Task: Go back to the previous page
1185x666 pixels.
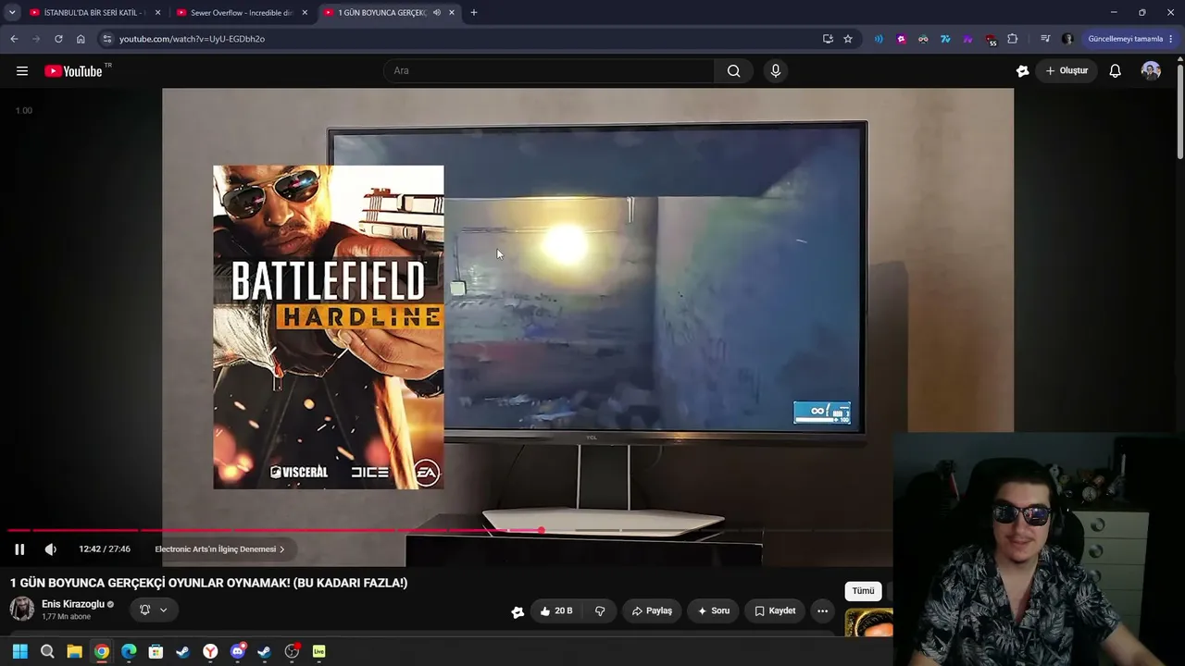Action: coord(14,39)
